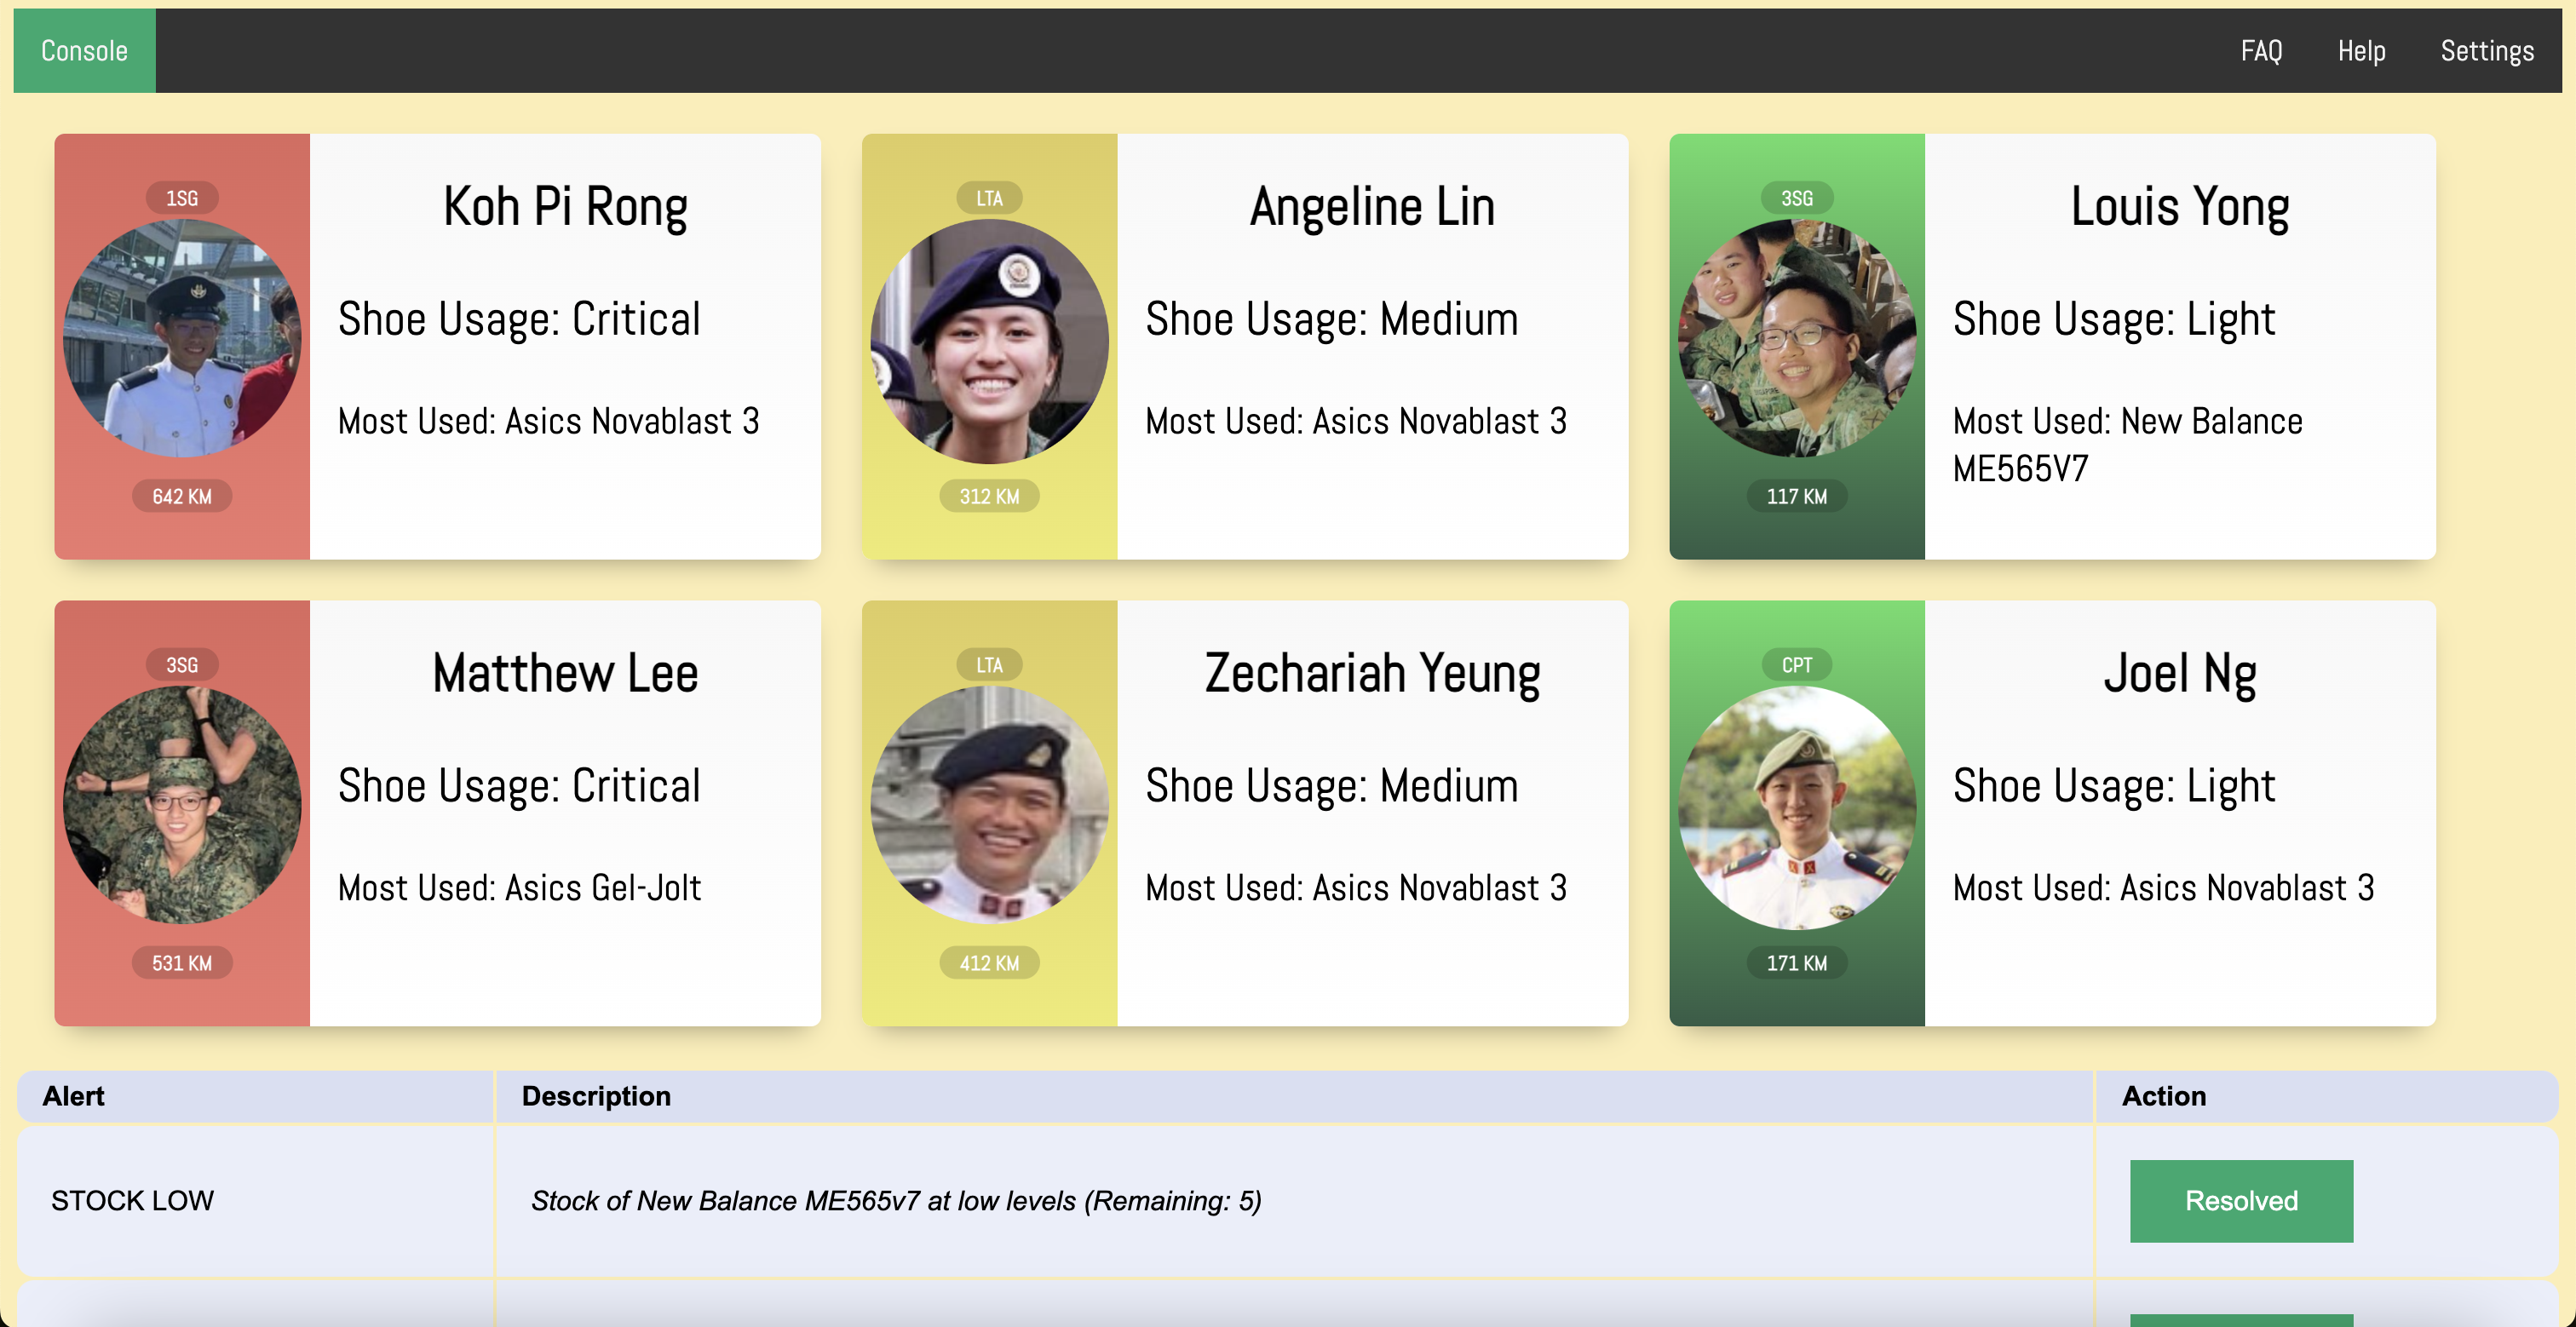Click the Description column header
Viewport: 2576px width, 1327px height.
(596, 1096)
